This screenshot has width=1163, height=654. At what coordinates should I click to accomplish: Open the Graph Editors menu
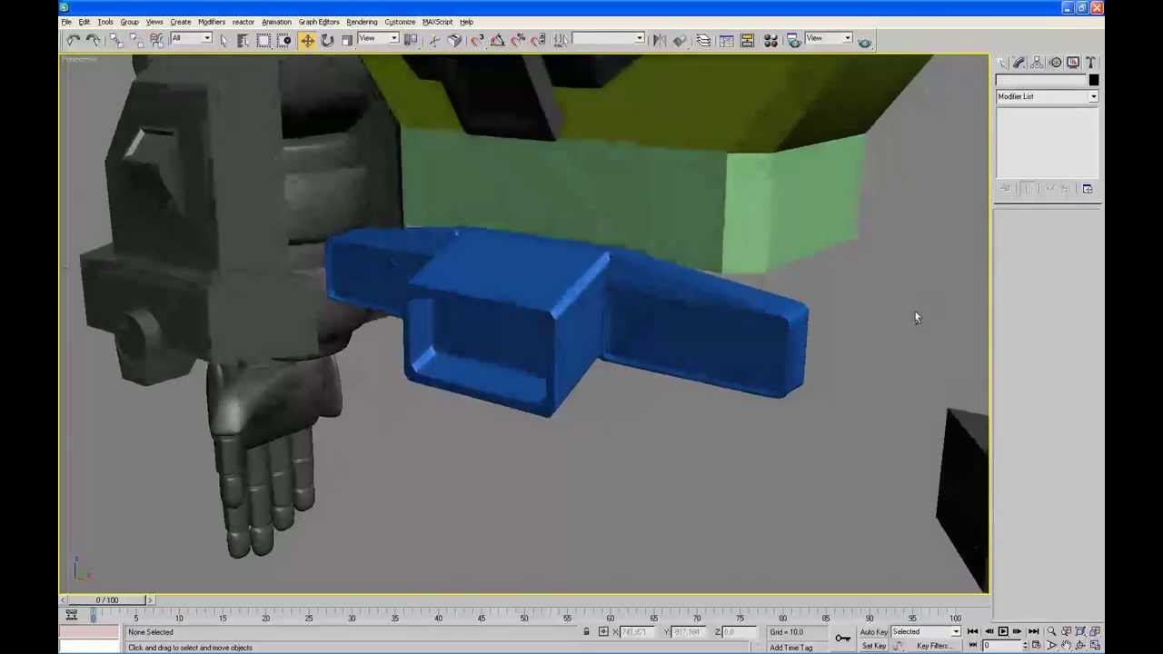(319, 22)
